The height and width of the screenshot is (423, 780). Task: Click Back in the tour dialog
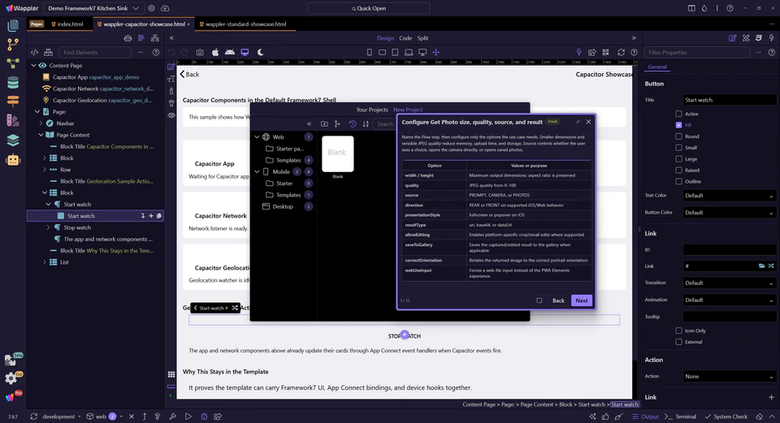[x=558, y=300]
